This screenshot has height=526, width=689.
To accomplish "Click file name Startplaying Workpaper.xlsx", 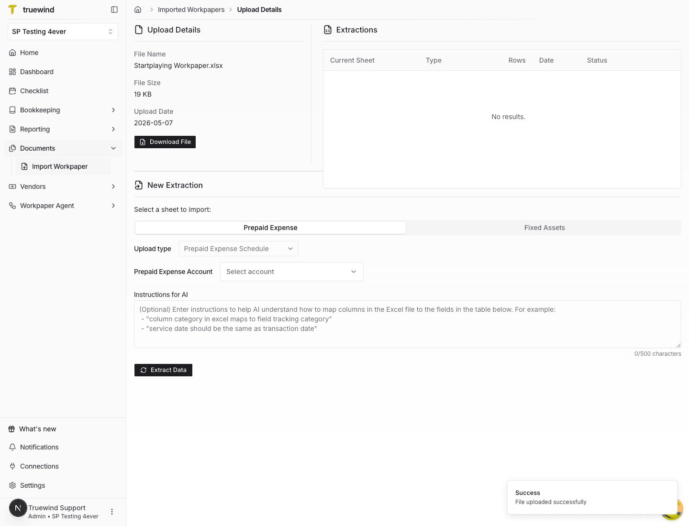I will pos(178,66).
